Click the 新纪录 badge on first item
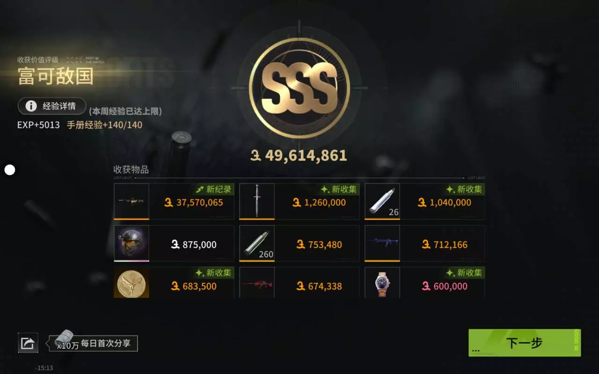The width and height of the screenshot is (599, 374). tap(213, 189)
